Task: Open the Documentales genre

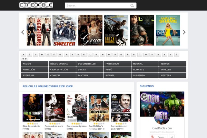Action: [x=90, y=64]
